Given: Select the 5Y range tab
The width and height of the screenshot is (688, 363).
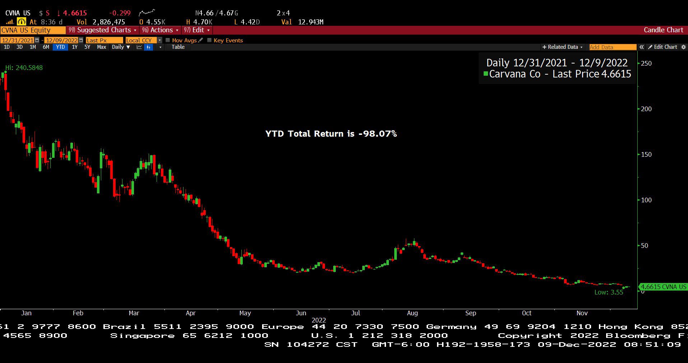Looking at the screenshot, I should (87, 47).
